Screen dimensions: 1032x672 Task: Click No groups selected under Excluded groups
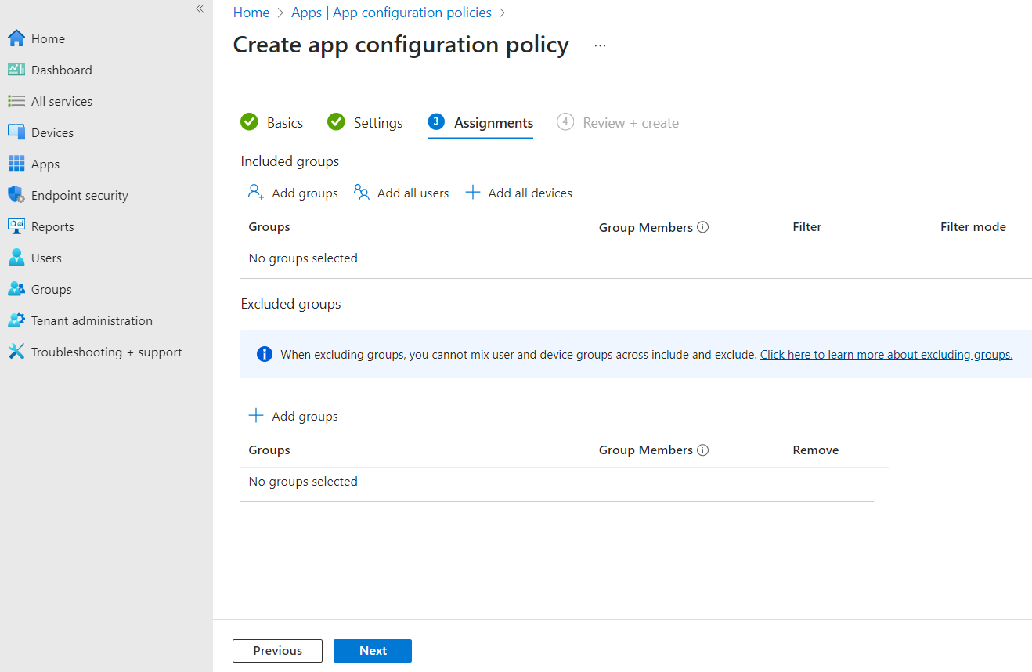click(x=303, y=482)
